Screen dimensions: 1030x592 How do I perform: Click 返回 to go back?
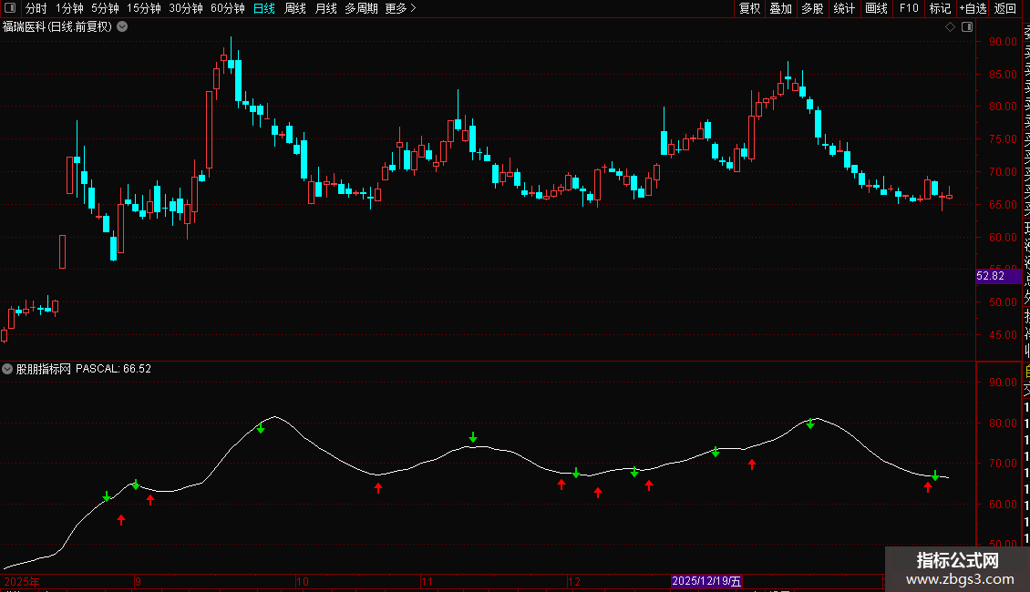(1005, 8)
